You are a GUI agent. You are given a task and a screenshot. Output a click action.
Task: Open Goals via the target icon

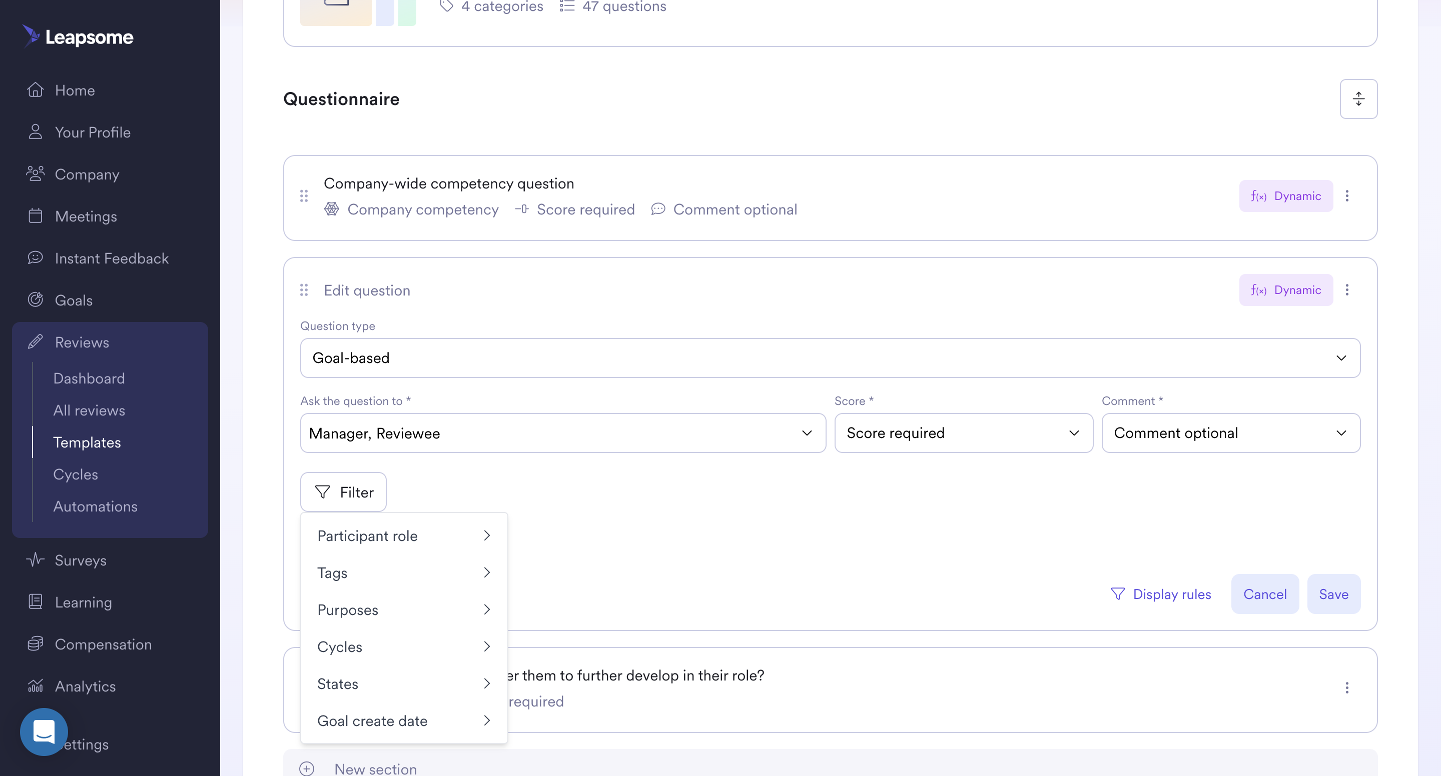pos(35,299)
